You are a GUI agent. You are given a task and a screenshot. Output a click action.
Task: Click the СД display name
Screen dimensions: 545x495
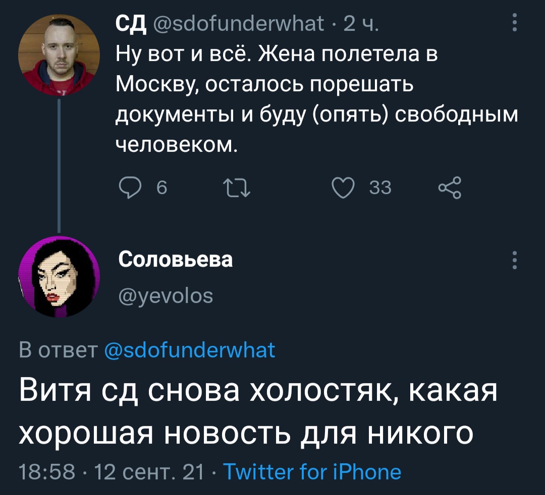pyautogui.click(x=130, y=23)
